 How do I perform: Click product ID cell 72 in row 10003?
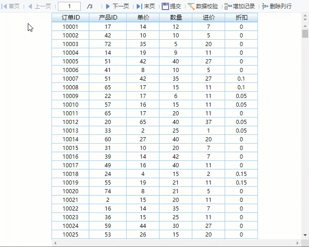point(108,44)
